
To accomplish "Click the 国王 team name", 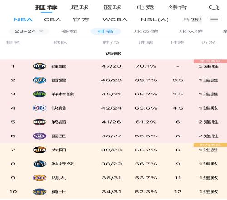I will [59, 136].
